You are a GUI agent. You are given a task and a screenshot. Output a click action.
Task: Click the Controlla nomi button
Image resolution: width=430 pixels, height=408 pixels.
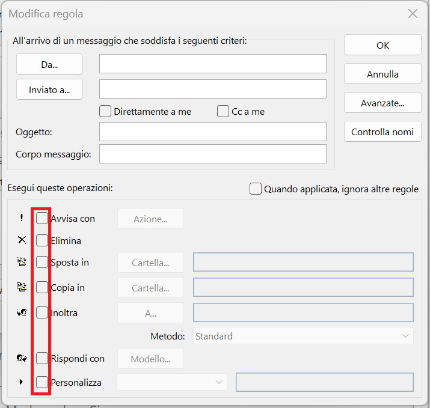[382, 132]
